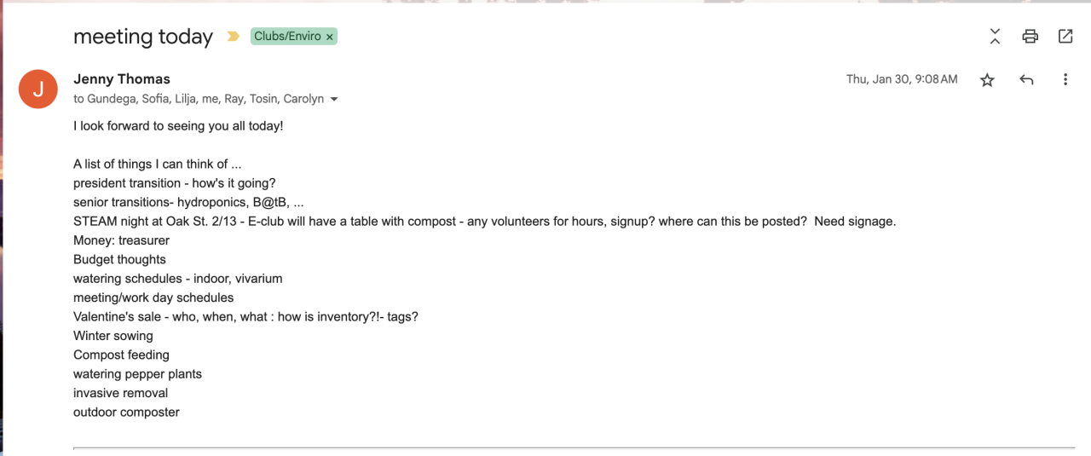Viewport: 1091px width, 456px height.
Task: Click the recipients list starting with Gundega
Action: click(199, 99)
